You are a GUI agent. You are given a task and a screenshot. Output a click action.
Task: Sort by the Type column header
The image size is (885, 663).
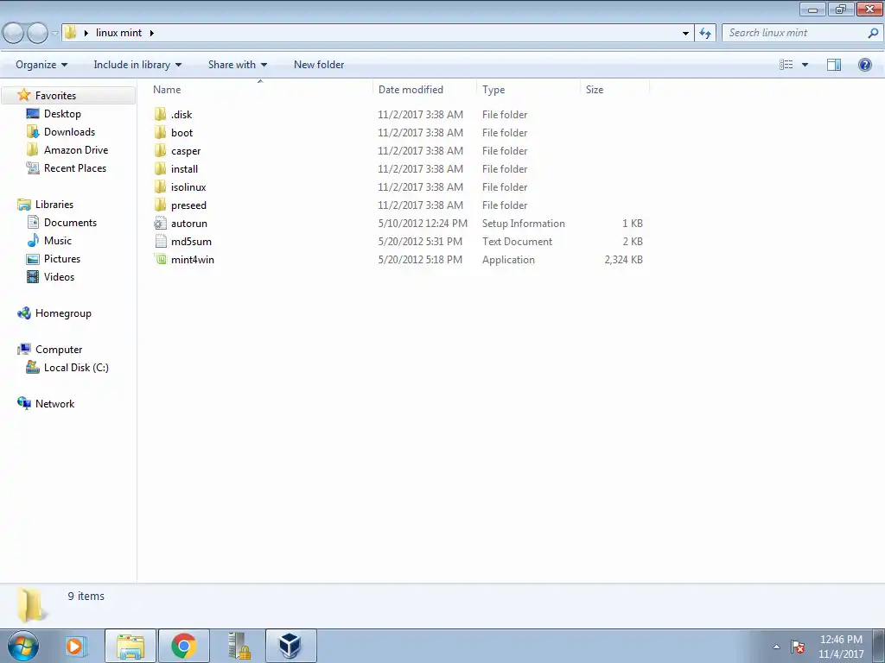[528, 90]
